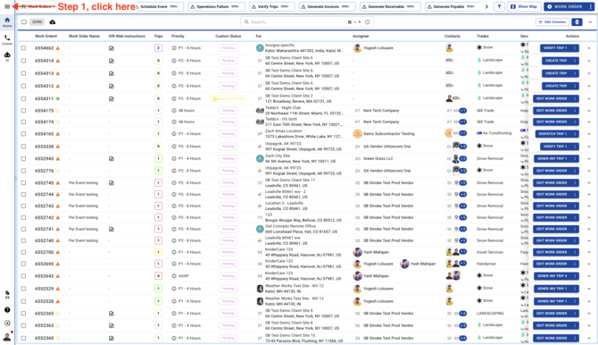
Task: Click the WORK ORDER create button
Action: (x=565, y=6)
